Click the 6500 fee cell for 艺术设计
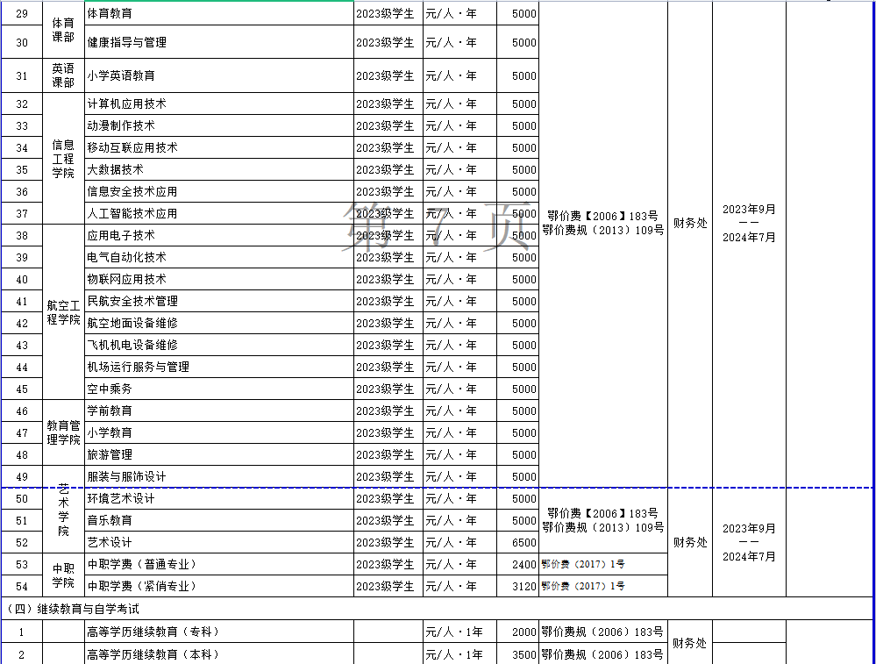The width and height of the screenshot is (876, 664). click(517, 542)
